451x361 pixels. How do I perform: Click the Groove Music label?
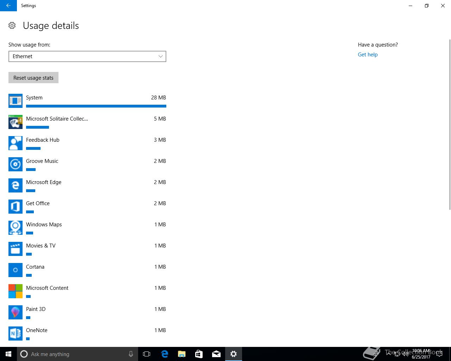(x=42, y=161)
